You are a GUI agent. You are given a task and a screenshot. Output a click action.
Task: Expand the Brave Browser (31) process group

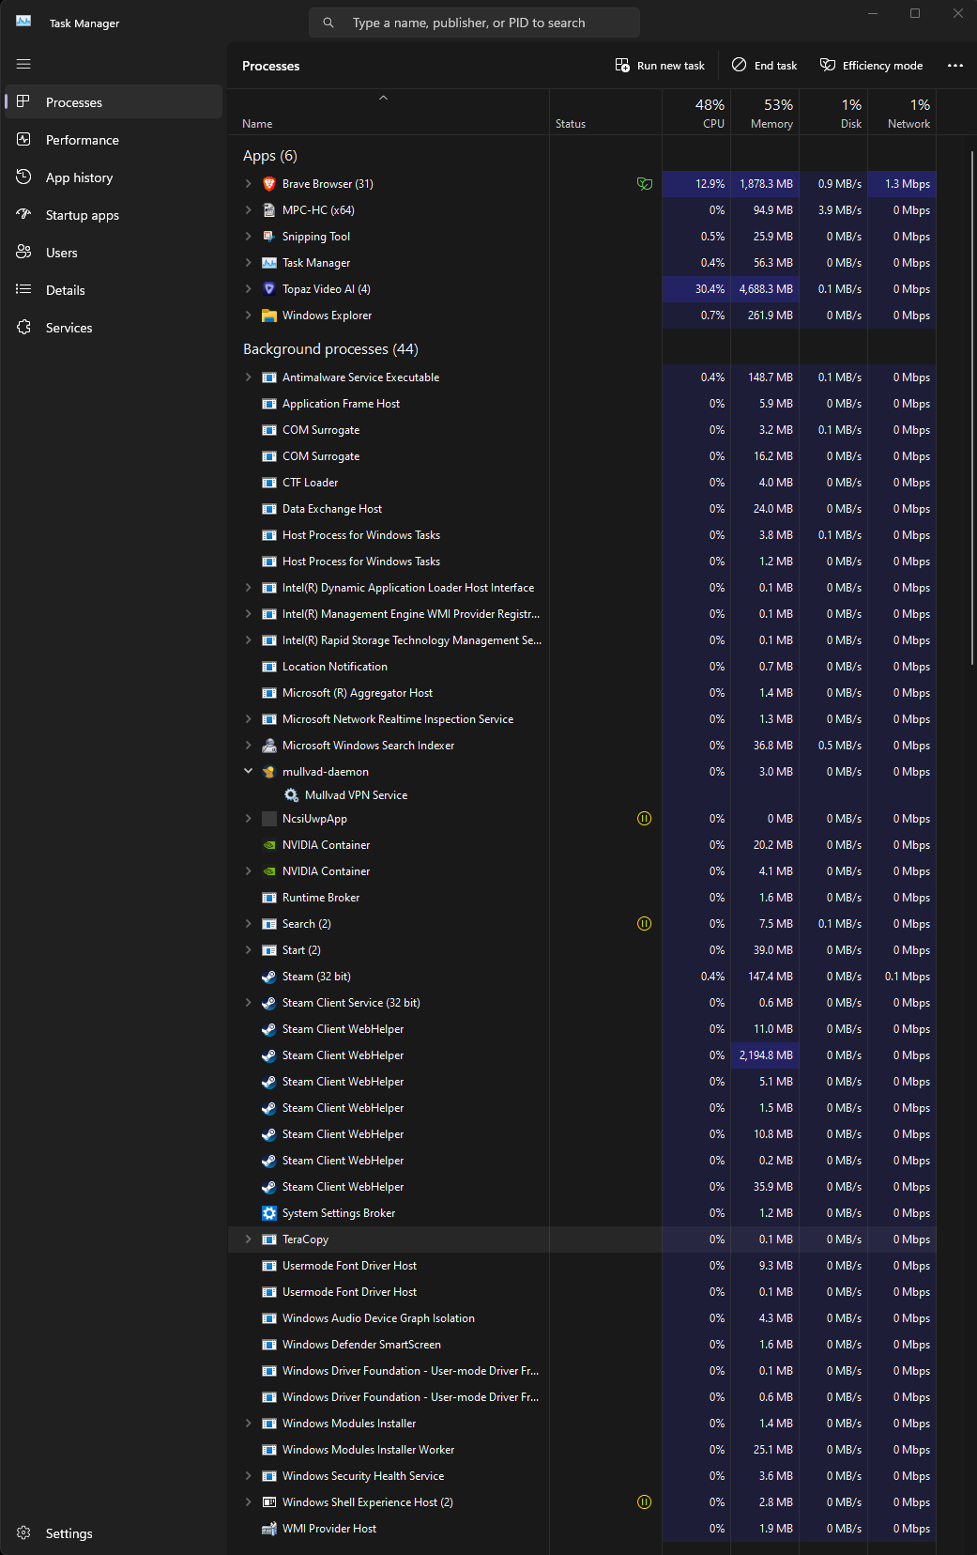click(x=248, y=184)
